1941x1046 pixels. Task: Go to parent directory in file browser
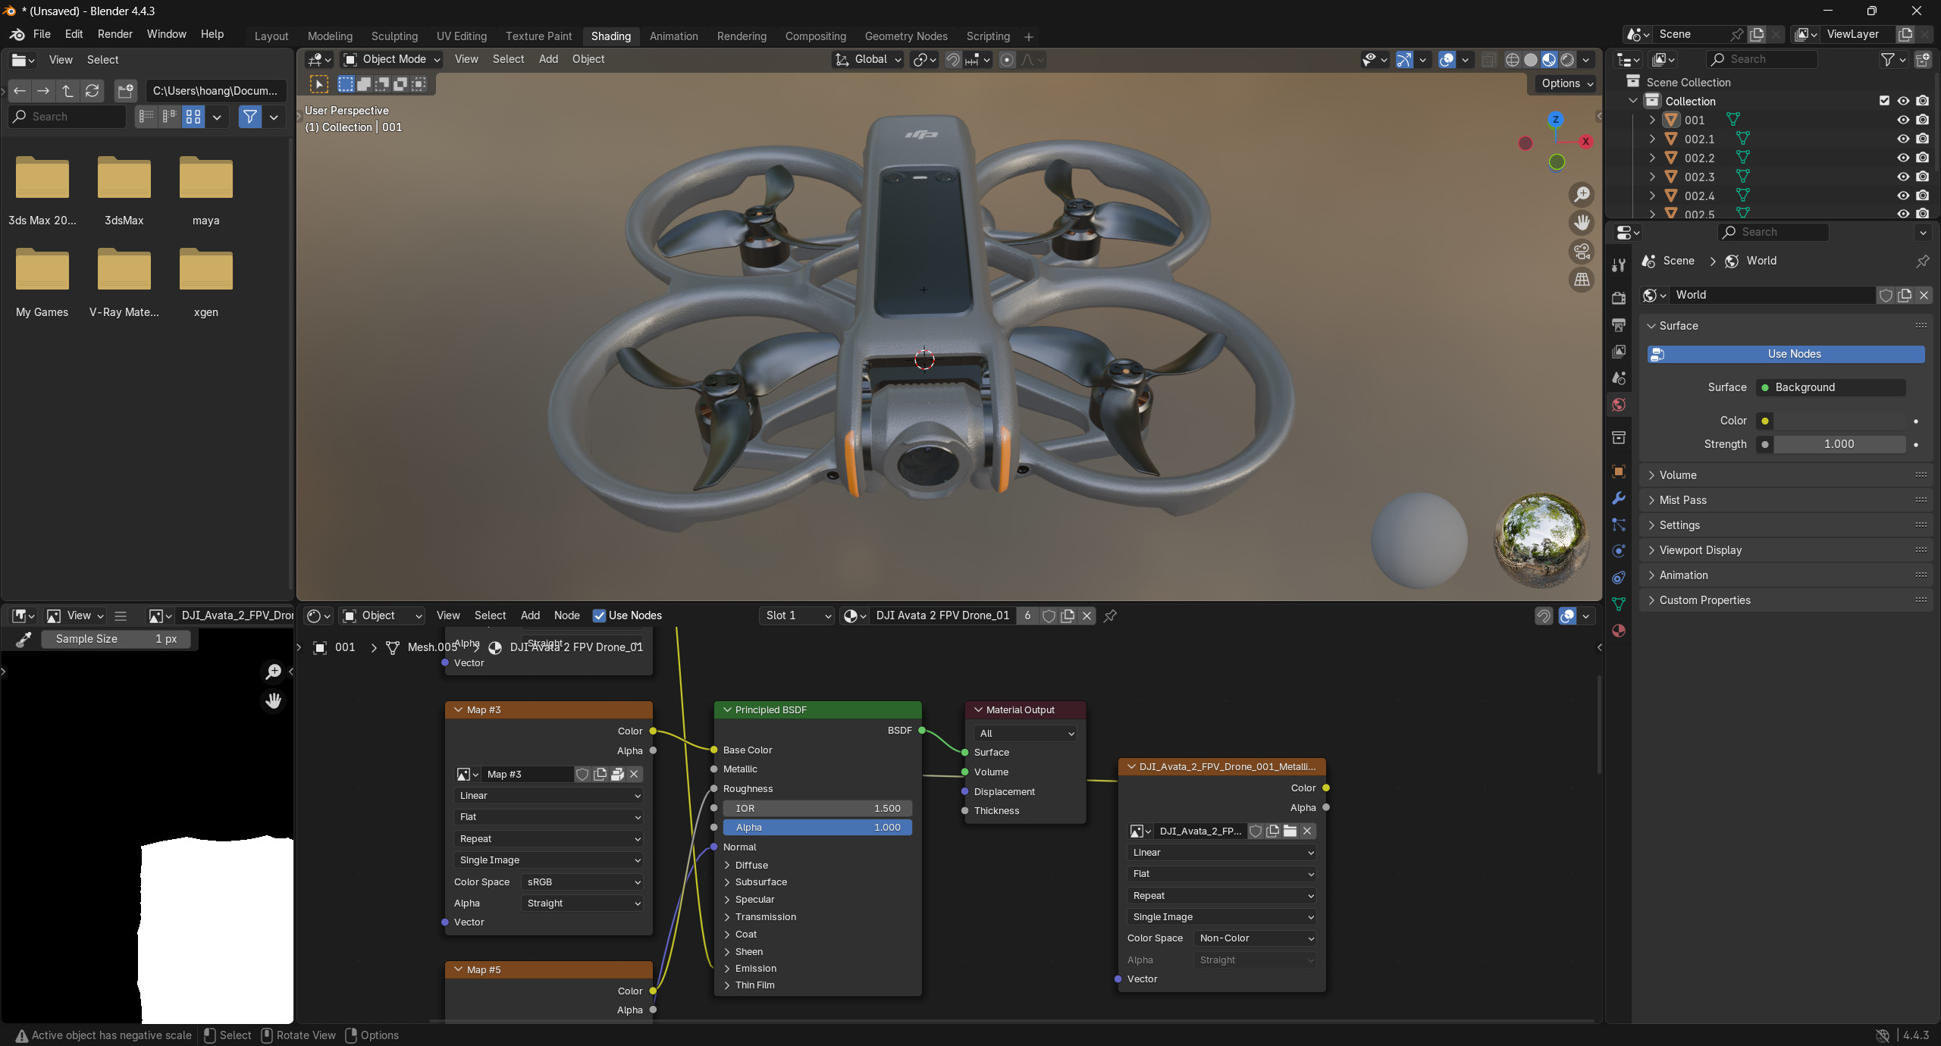[x=67, y=91]
